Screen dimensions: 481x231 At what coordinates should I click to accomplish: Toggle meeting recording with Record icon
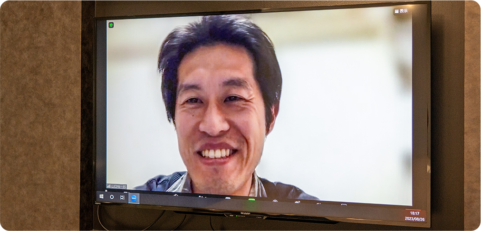(x=275, y=201)
